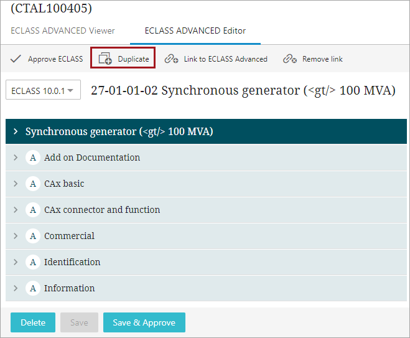Expand the Commercial section chevron
410x338 pixels.
[x=16, y=236]
